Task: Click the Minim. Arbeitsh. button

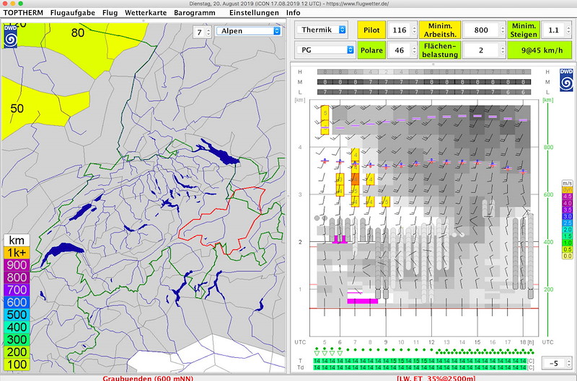Action: click(x=440, y=30)
